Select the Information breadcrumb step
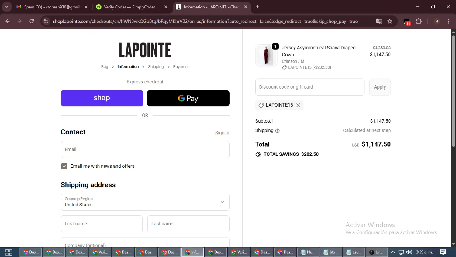The image size is (456, 257). point(128,67)
